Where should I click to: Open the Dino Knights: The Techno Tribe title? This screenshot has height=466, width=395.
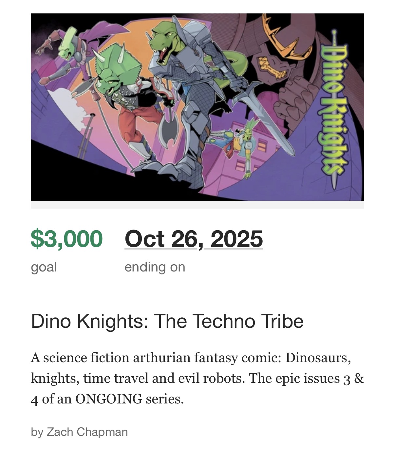tap(167, 321)
